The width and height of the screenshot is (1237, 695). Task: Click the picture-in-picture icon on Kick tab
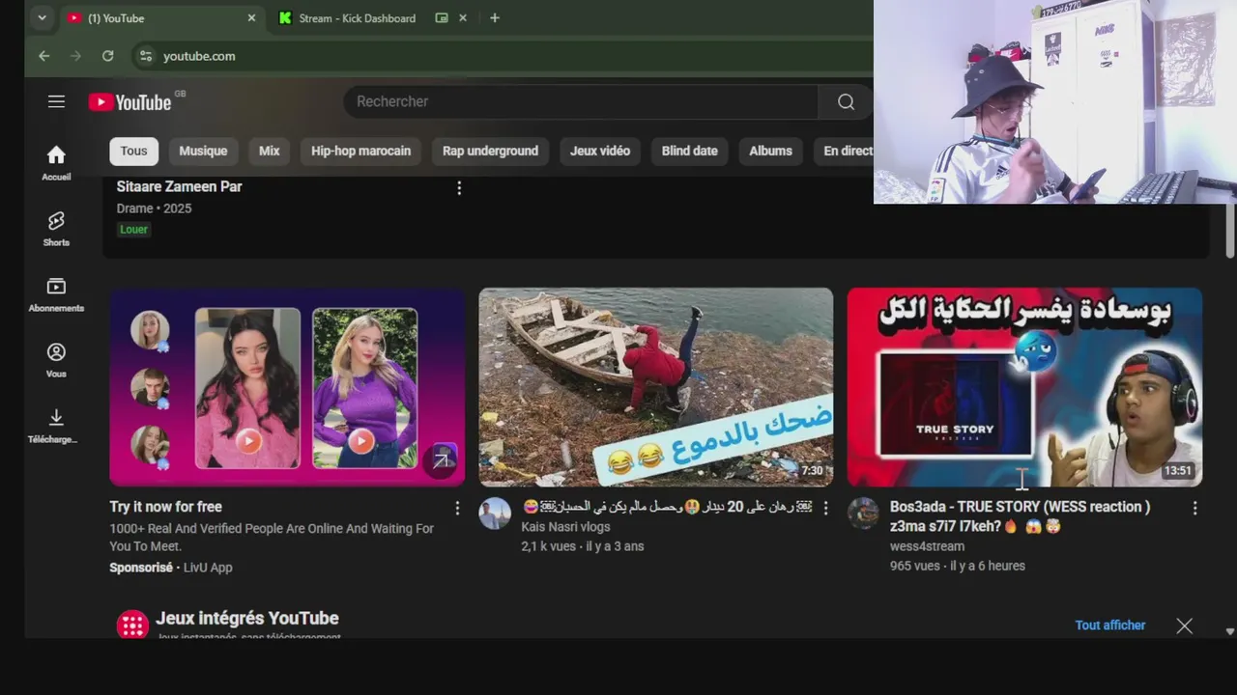click(x=442, y=17)
